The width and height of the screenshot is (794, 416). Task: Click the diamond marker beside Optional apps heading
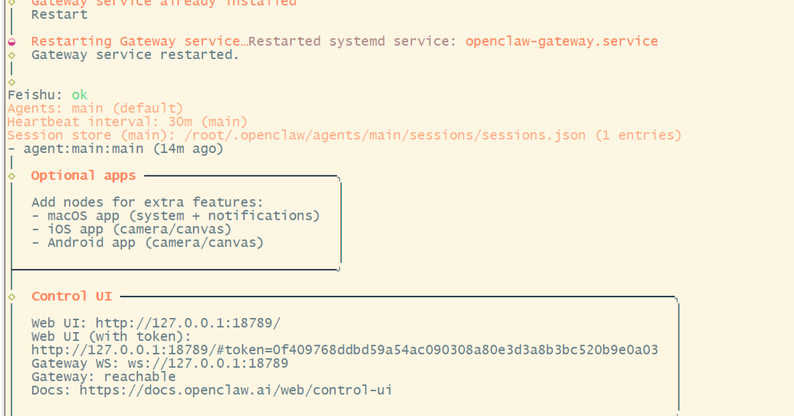(x=12, y=176)
